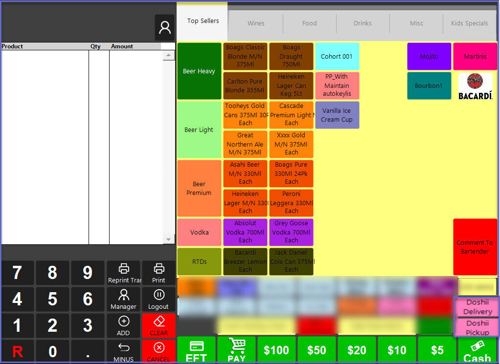Add Peroni Leggera 330Ml
The width and height of the screenshot is (500, 364).
tap(291, 203)
